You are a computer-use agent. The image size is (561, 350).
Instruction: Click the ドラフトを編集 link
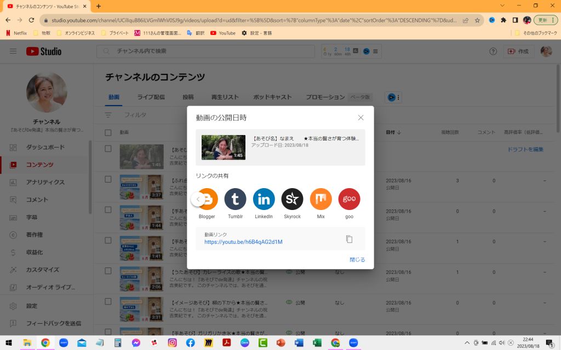[x=525, y=149]
